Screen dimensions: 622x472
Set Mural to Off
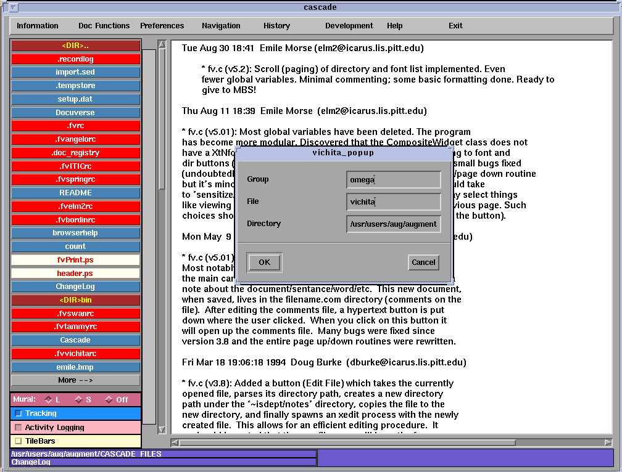pyautogui.click(x=109, y=400)
